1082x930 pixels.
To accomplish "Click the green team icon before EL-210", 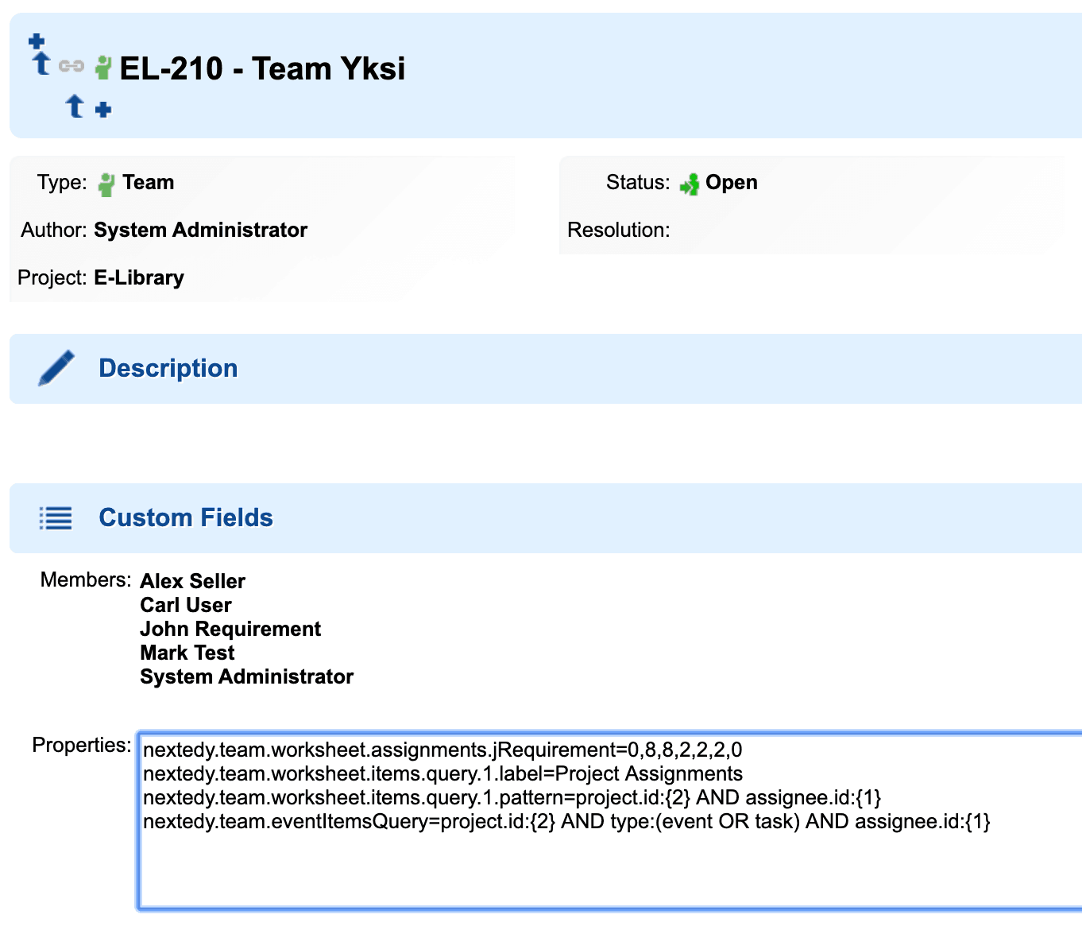I will 103,68.
